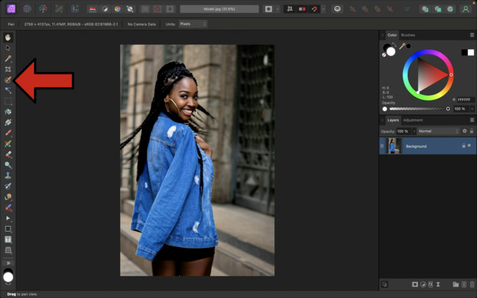
Task: Apply Auto Levels from toolbar
Action: pyautogui.click(x=93, y=9)
